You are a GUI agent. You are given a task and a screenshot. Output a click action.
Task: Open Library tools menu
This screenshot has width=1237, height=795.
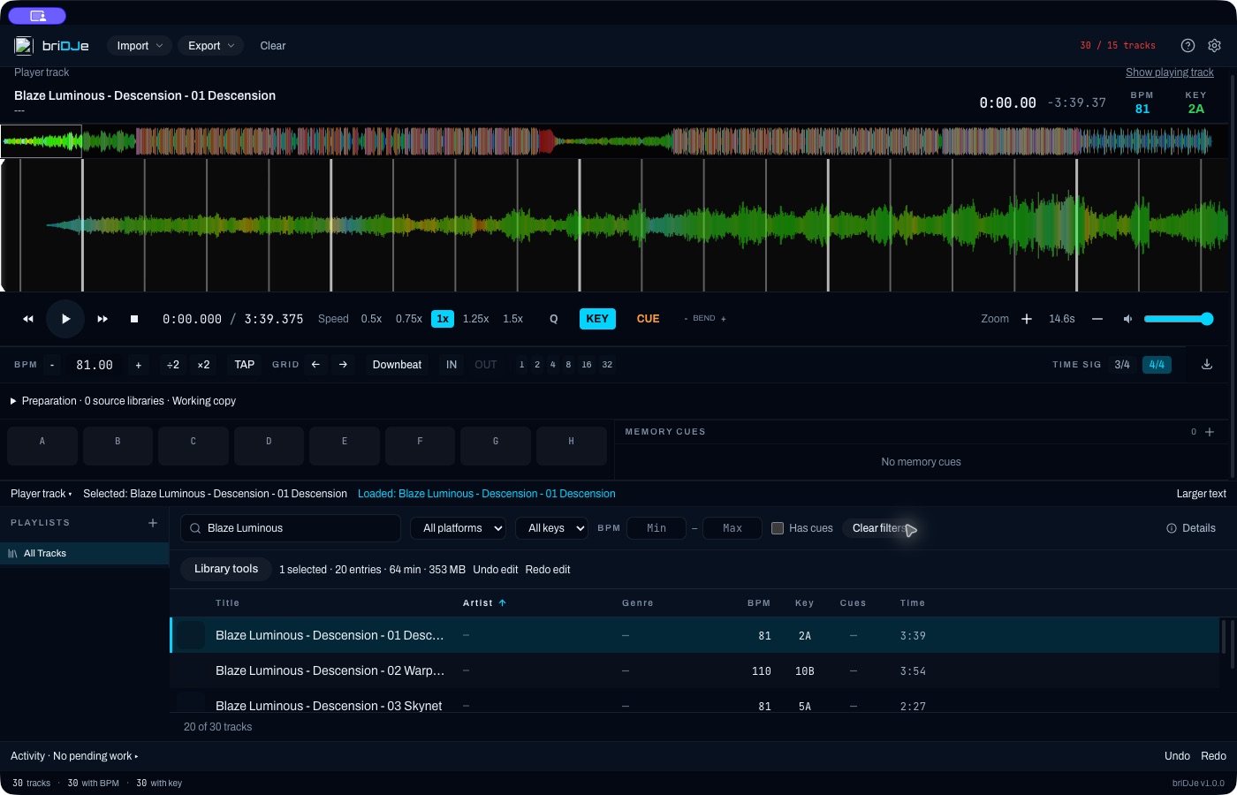(x=226, y=569)
